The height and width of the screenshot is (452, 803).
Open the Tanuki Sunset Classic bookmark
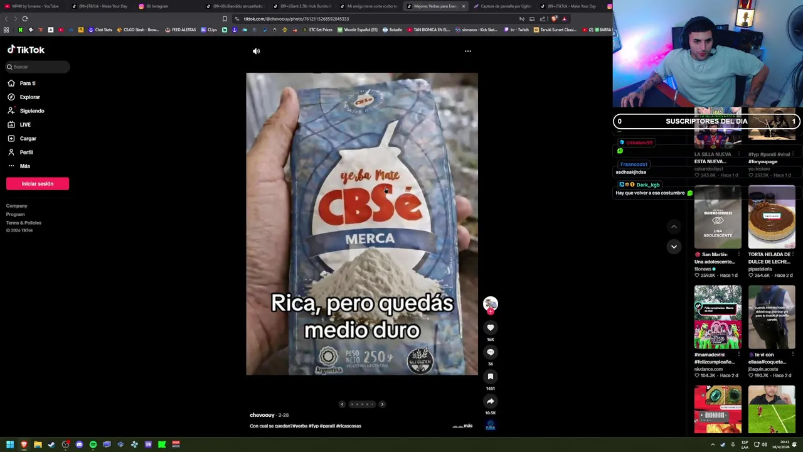pos(555,30)
